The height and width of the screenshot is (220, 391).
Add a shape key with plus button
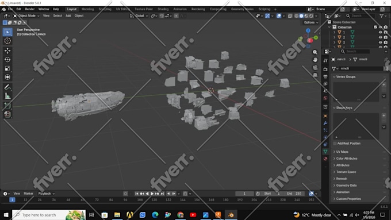point(384,115)
